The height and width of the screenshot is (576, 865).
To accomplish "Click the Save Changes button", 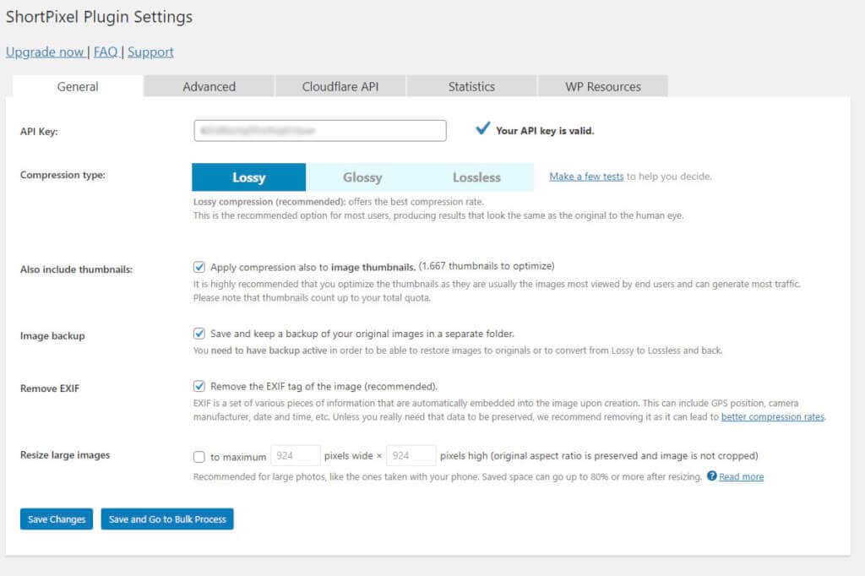I will pos(57,519).
